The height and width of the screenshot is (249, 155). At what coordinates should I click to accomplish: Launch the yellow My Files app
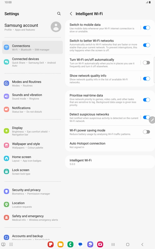[61, 244]
